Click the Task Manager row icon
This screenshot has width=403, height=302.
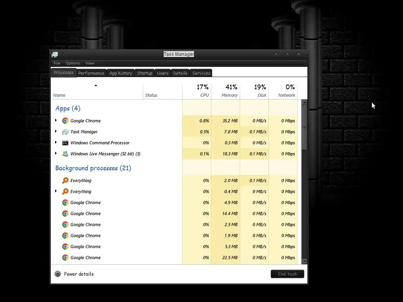(65, 132)
